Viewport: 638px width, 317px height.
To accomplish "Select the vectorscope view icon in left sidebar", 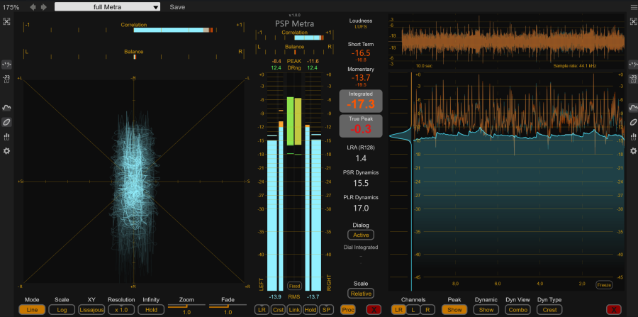I will tap(6, 122).
